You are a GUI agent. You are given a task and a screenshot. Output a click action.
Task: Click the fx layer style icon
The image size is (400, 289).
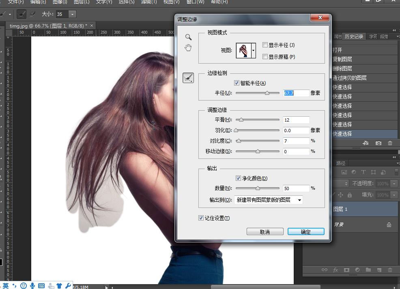[335, 270]
